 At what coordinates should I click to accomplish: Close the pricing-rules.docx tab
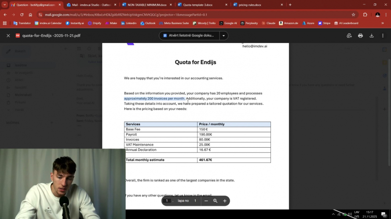coord(282,5)
